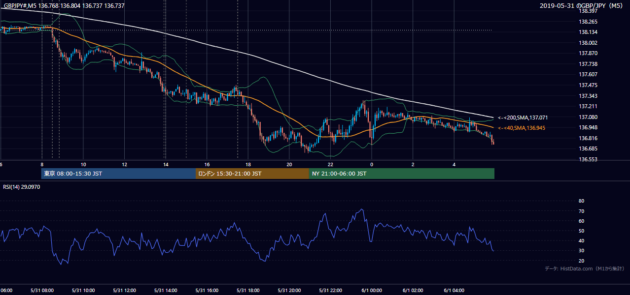
Task: Select the 5/31 08:00 time label
Action: click(42, 291)
